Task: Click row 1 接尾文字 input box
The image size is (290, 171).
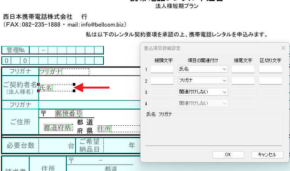Action: [x=243, y=69]
